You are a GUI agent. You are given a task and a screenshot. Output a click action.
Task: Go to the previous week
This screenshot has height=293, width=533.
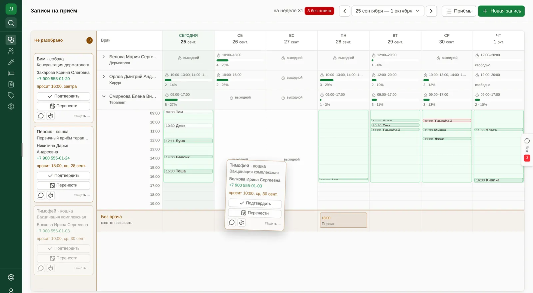pos(344,11)
